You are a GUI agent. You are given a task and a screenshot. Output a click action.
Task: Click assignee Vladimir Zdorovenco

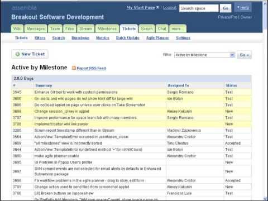pyautogui.click(x=184, y=130)
